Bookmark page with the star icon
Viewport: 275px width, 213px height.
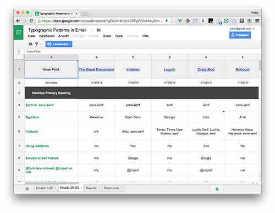172,21
